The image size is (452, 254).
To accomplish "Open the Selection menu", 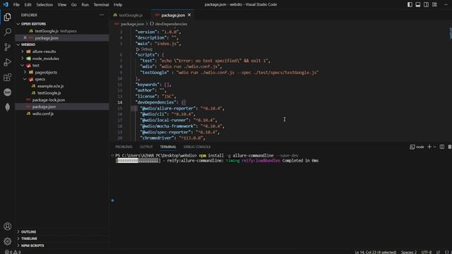I will coord(44,5).
